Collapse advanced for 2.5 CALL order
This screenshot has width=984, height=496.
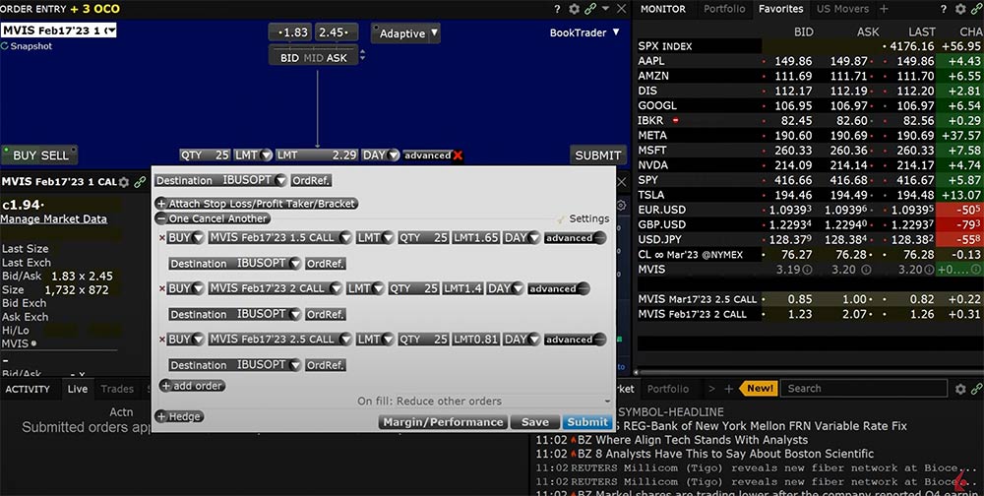click(x=599, y=340)
